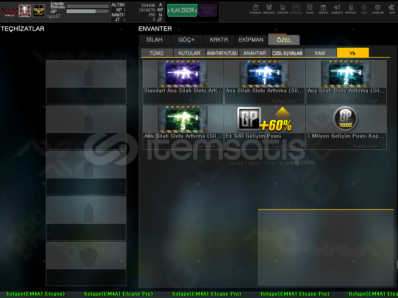Click the 'Ek %60 Gelişim Puanı' label

coord(253,136)
